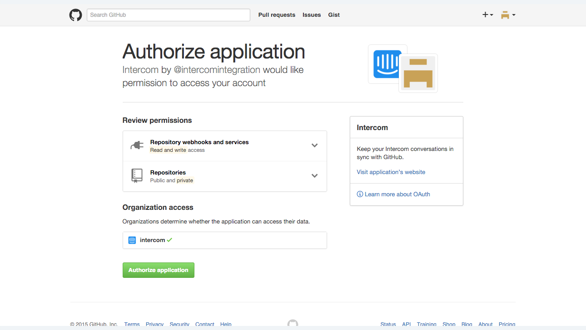
Task: Go to Issues in the top nav
Action: [312, 15]
